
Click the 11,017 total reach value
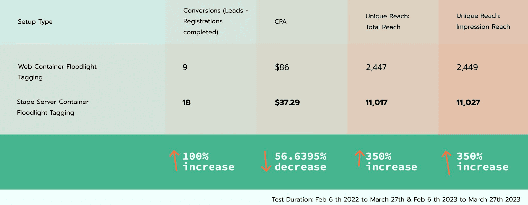[377, 102]
